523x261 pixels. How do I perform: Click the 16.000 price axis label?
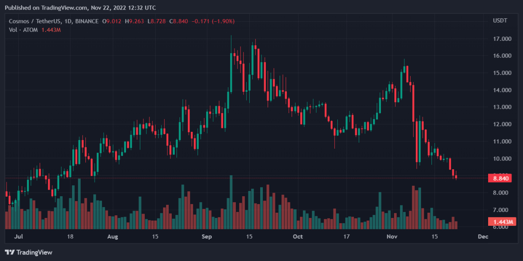(x=502, y=56)
